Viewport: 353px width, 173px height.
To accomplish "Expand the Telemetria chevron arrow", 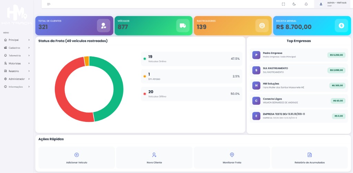I will tap(29, 55).
